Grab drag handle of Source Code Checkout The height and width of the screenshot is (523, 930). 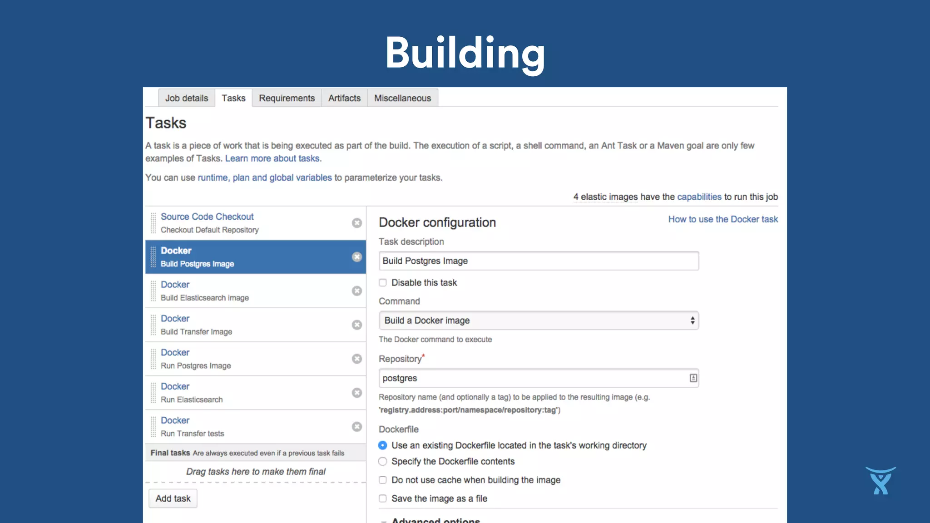click(153, 223)
